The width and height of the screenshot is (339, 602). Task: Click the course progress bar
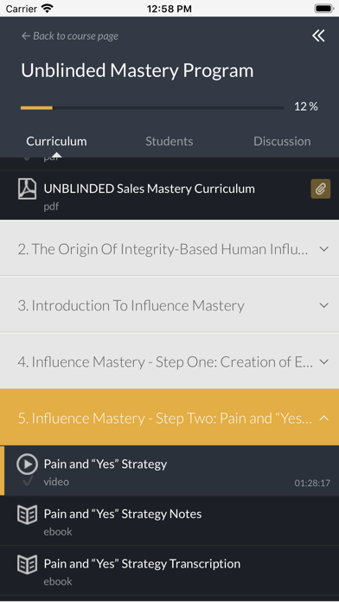click(152, 108)
